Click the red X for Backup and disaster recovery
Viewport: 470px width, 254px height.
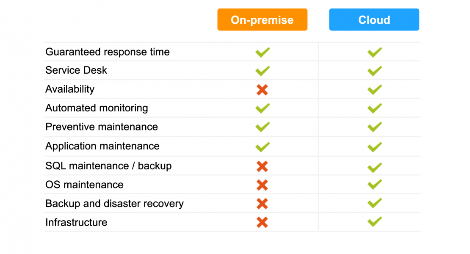[262, 204]
